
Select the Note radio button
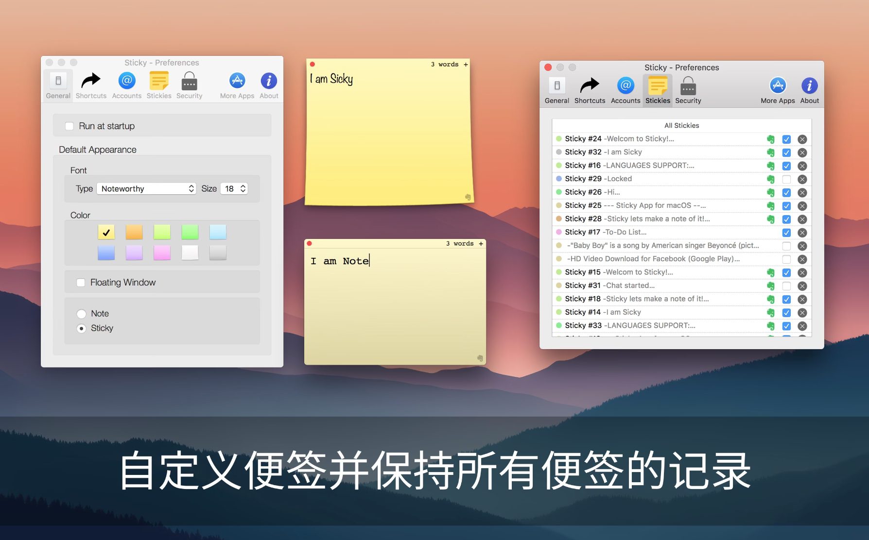tap(82, 314)
